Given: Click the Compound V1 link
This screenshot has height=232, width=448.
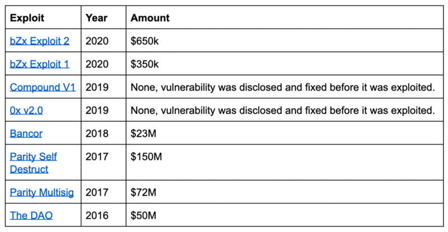Looking at the screenshot, I should tap(43, 87).
